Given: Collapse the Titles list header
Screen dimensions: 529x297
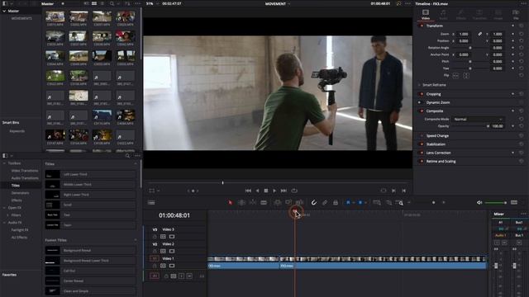Looking at the screenshot, I should [136, 164].
